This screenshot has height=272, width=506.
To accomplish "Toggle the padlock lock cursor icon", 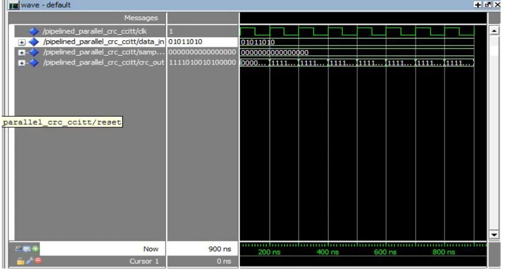I will pos(21,261).
